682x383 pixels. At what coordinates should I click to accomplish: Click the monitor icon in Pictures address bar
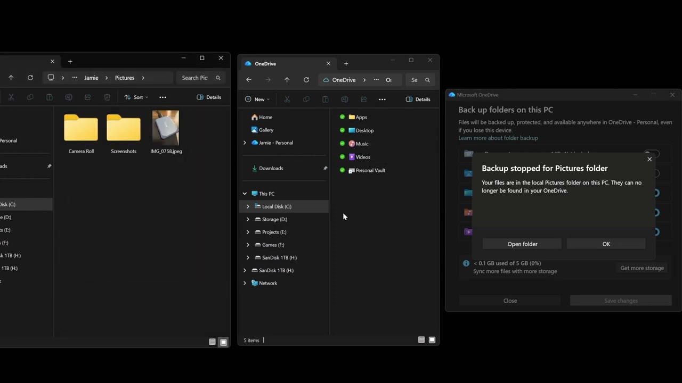pyautogui.click(x=51, y=78)
